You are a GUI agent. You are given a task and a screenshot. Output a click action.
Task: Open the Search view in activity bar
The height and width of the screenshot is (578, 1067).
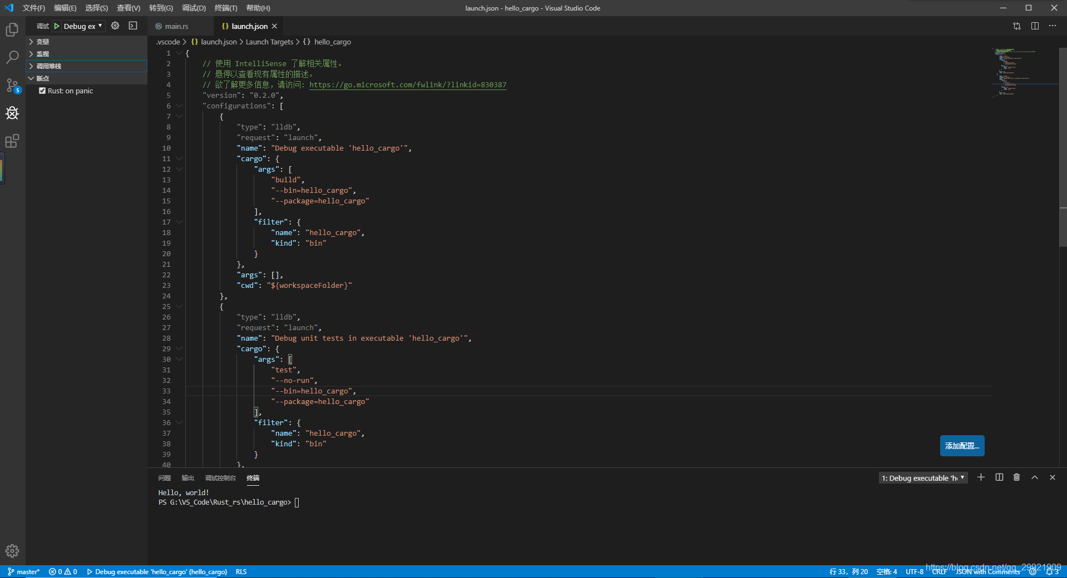pyautogui.click(x=12, y=57)
